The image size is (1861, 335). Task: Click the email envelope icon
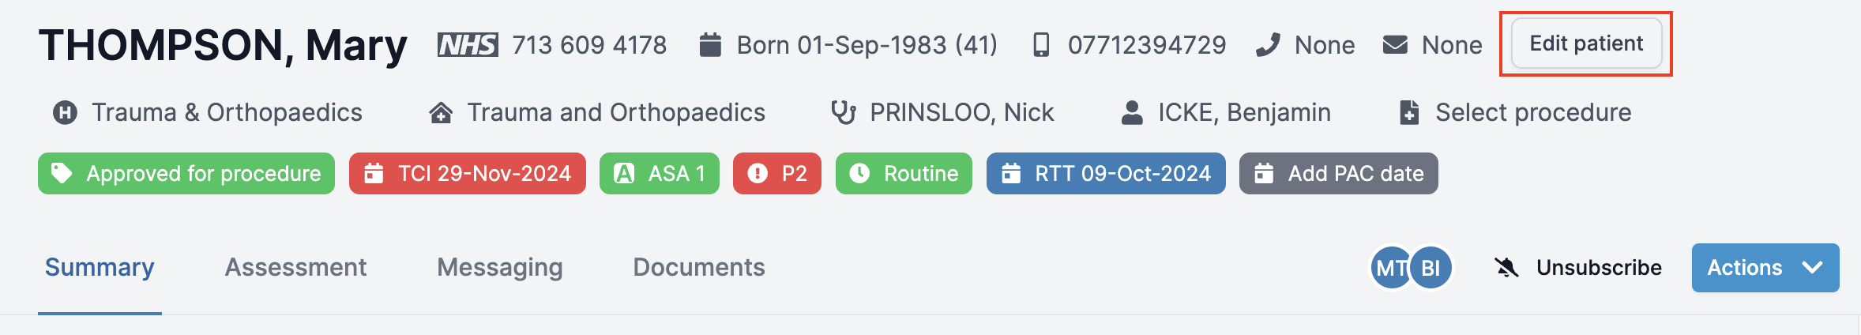pos(1395,45)
